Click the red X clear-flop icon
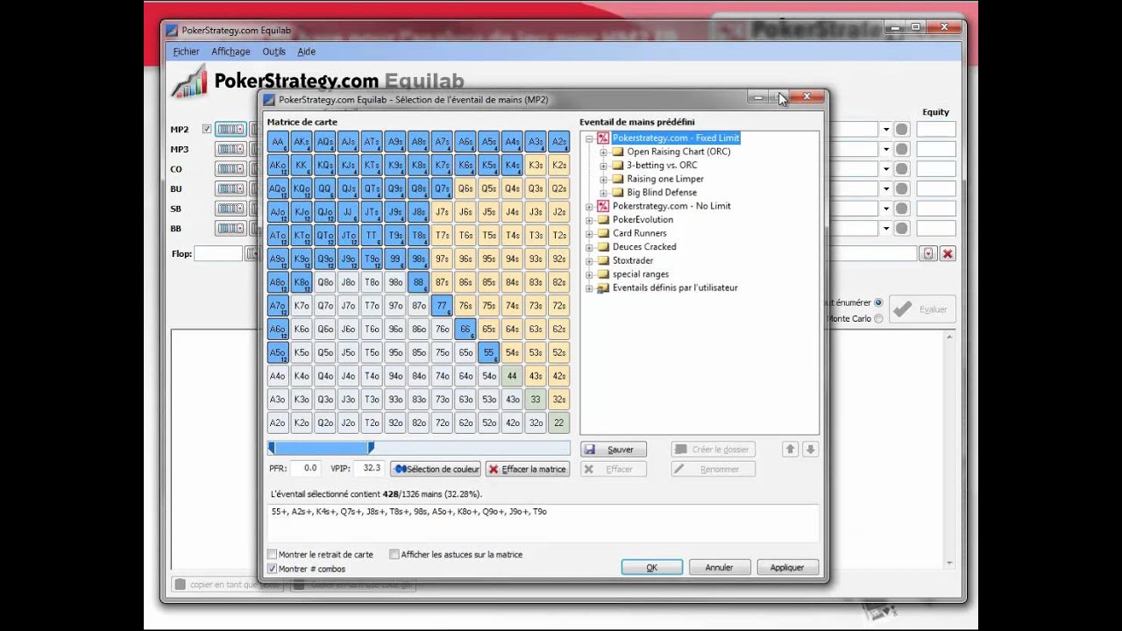1122x631 pixels. [x=948, y=253]
